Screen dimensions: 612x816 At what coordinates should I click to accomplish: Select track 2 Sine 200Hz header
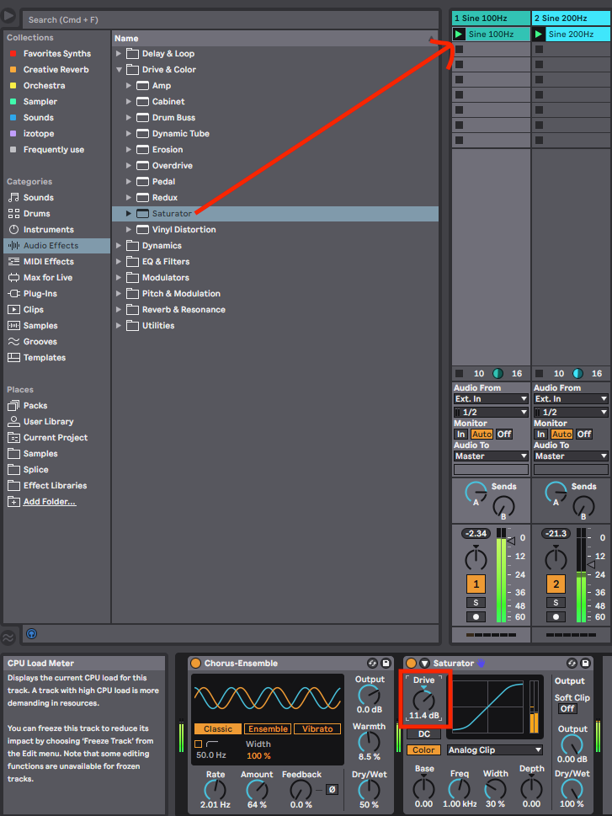(x=571, y=19)
